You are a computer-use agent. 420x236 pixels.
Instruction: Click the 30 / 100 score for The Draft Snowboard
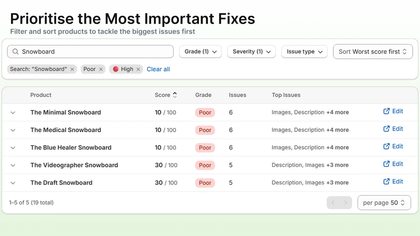pyautogui.click(x=166, y=183)
